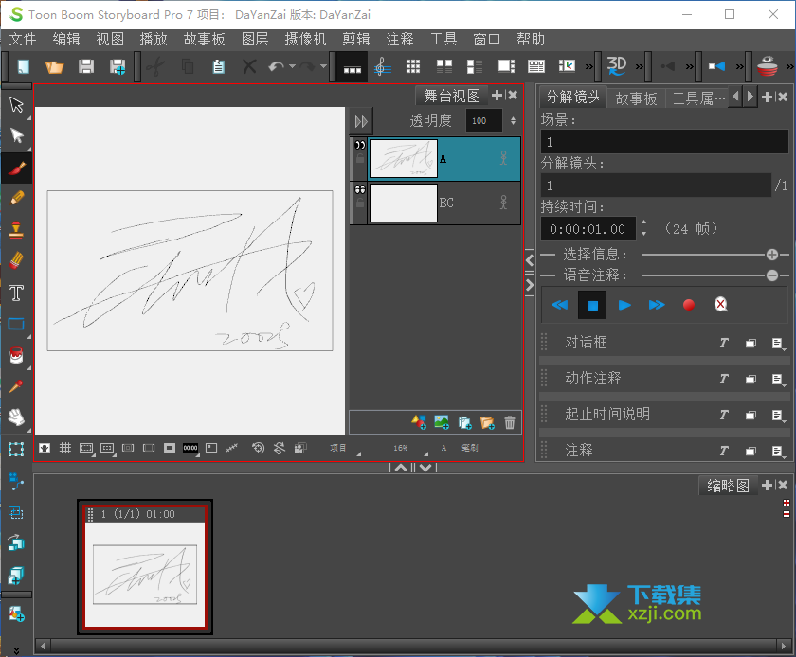This screenshot has width=796, height=657.
Task: Stop voice annotation playback
Action: click(592, 305)
